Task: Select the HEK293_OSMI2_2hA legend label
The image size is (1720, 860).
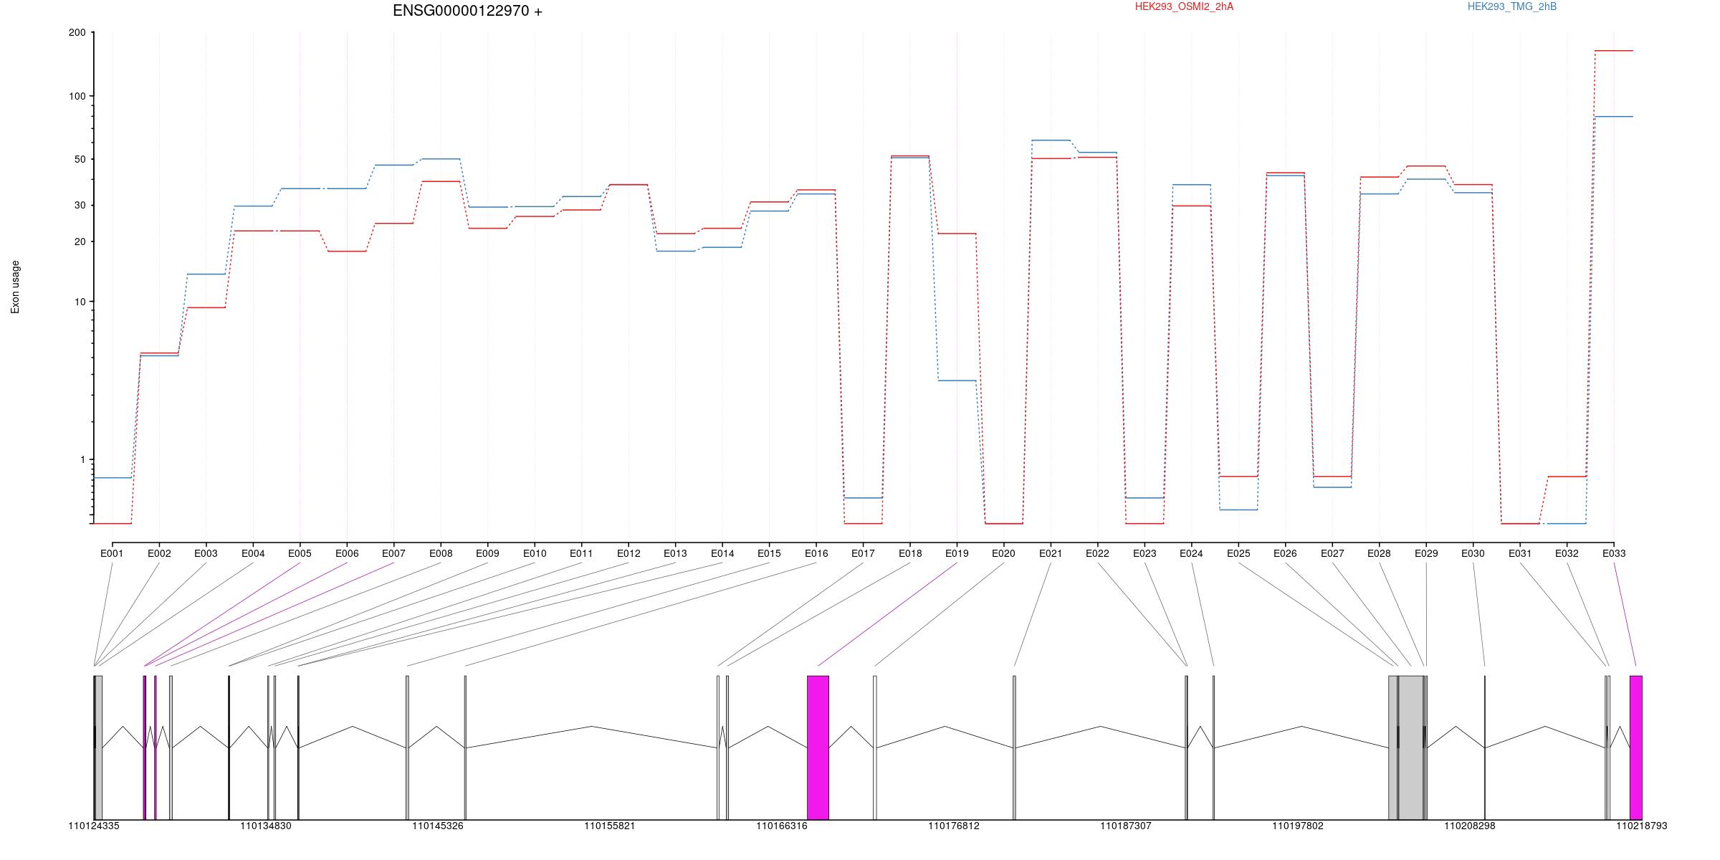Action: pyautogui.click(x=1184, y=6)
